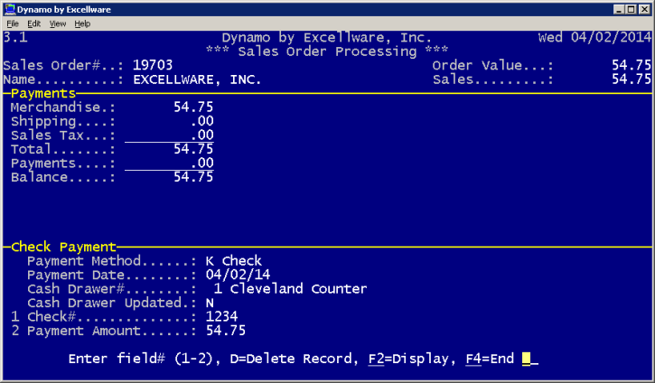Click the Order Value amount 54.75

click(x=632, y=65)
